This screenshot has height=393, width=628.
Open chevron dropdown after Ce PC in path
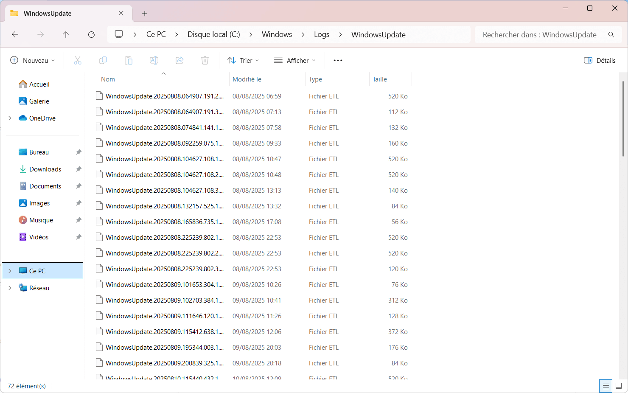[x=177, y=34]
